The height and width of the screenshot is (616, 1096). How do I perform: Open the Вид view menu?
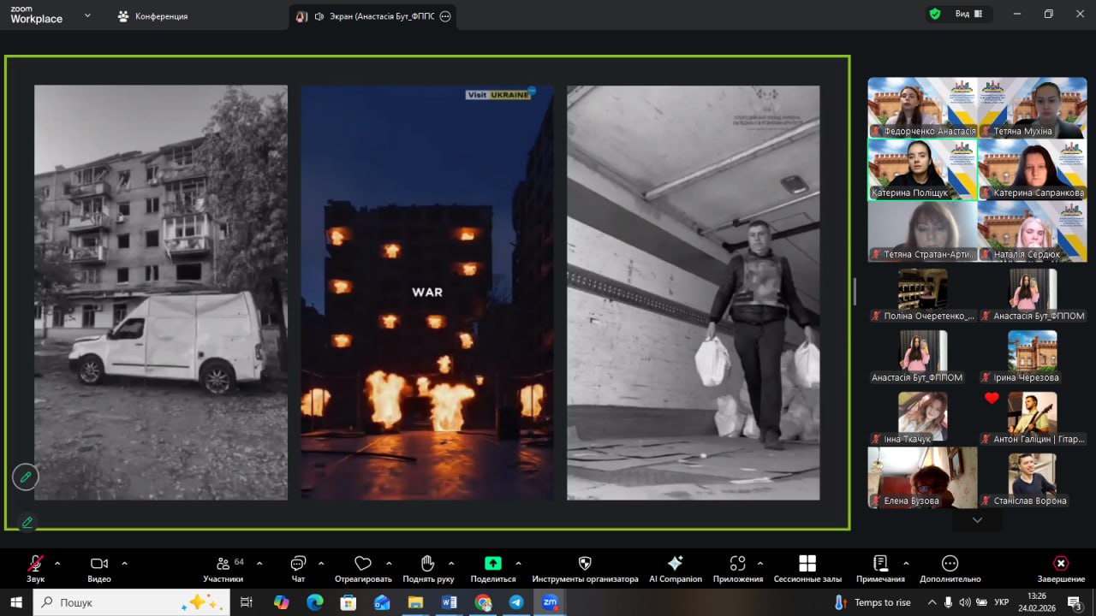tap(969, 15)
